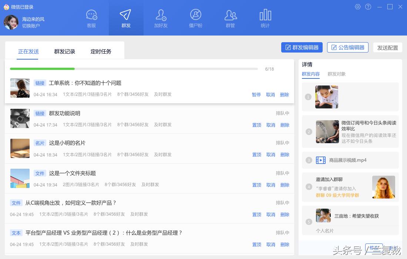The image size is (407, 259).
Task: Click the green sending progress bar
Action: pyautogui.click(x=43, y=69)
